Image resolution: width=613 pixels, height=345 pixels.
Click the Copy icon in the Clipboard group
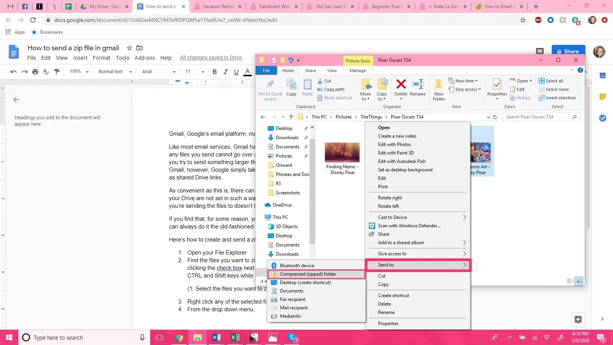pos(291,87)
